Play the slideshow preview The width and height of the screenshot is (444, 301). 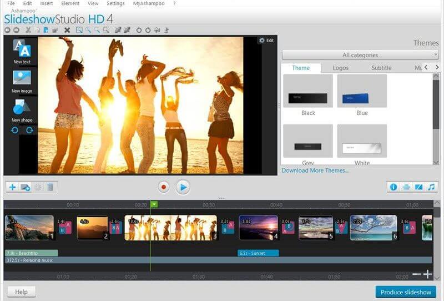click(183, 187)
